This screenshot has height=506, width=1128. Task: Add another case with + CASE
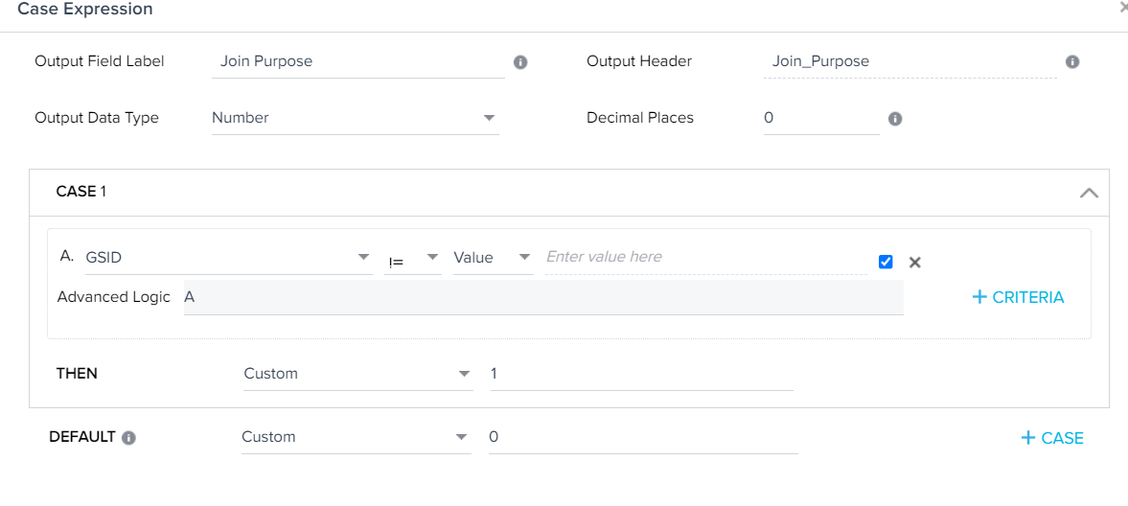click(x=1052, y=438)
